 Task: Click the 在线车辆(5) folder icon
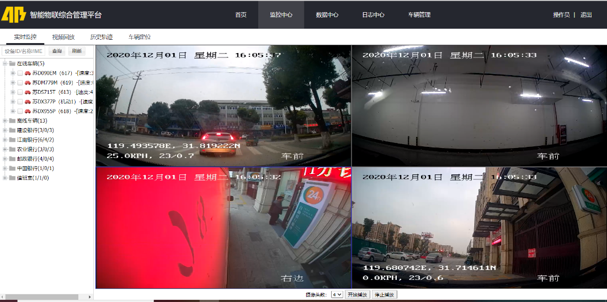click(x=12, y=63)
